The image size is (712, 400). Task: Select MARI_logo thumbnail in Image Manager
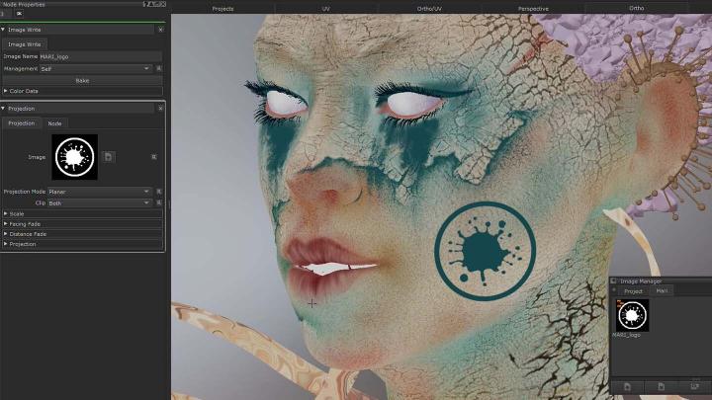pyautogui.click(x=632, y=315)
